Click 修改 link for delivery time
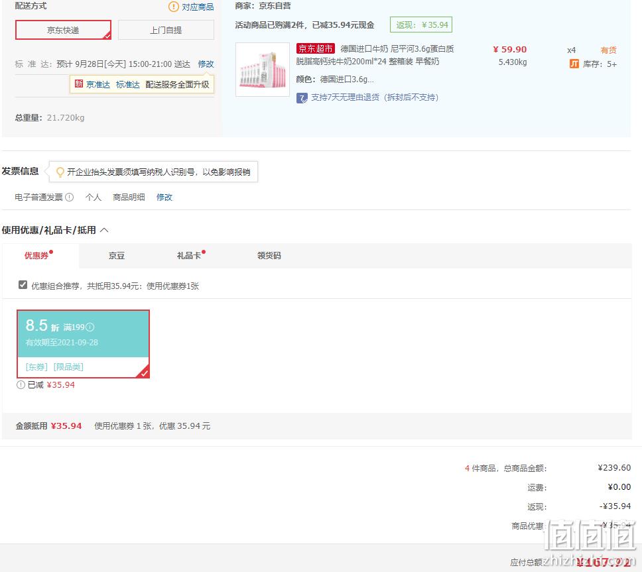This screenshot has height=572, width=642. (x=206, y=64)
